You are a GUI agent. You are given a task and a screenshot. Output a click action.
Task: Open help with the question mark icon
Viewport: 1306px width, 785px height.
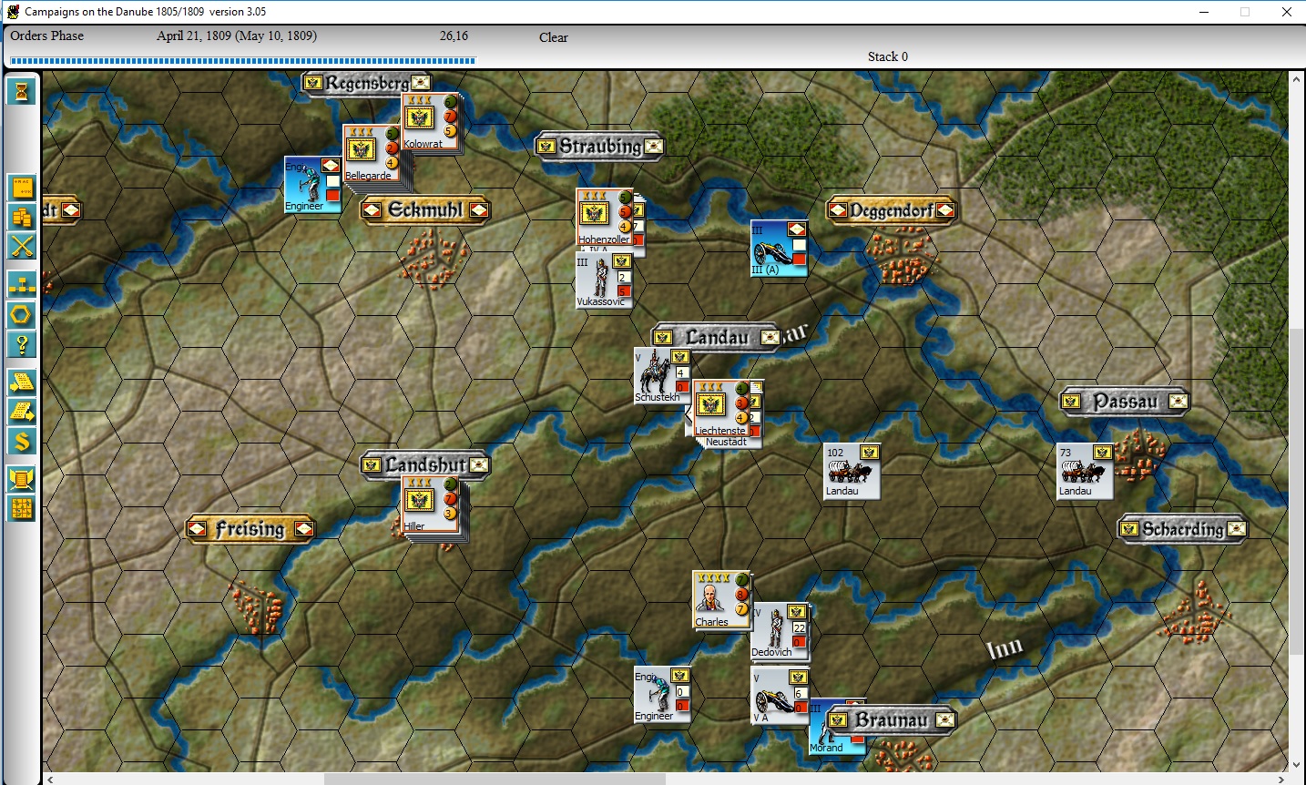[22, 344]
